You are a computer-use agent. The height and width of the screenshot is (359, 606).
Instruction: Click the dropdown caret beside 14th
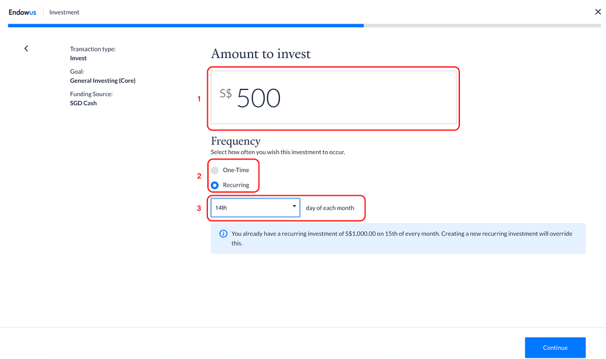coord(295,207)
